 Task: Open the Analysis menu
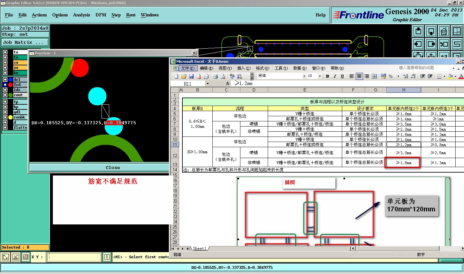point(82,15)
